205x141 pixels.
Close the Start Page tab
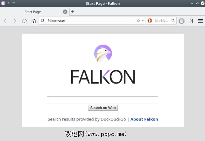click(65, 12)
